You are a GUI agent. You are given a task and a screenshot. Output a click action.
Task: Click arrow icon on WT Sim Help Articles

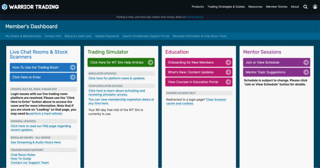pyautogui.click(x=150, y=62)
